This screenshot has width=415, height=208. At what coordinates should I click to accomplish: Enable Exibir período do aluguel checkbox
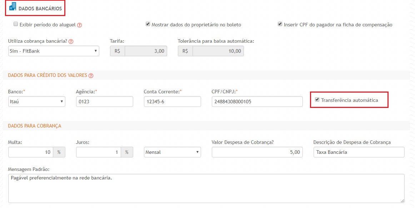click(x=16, y=25)
